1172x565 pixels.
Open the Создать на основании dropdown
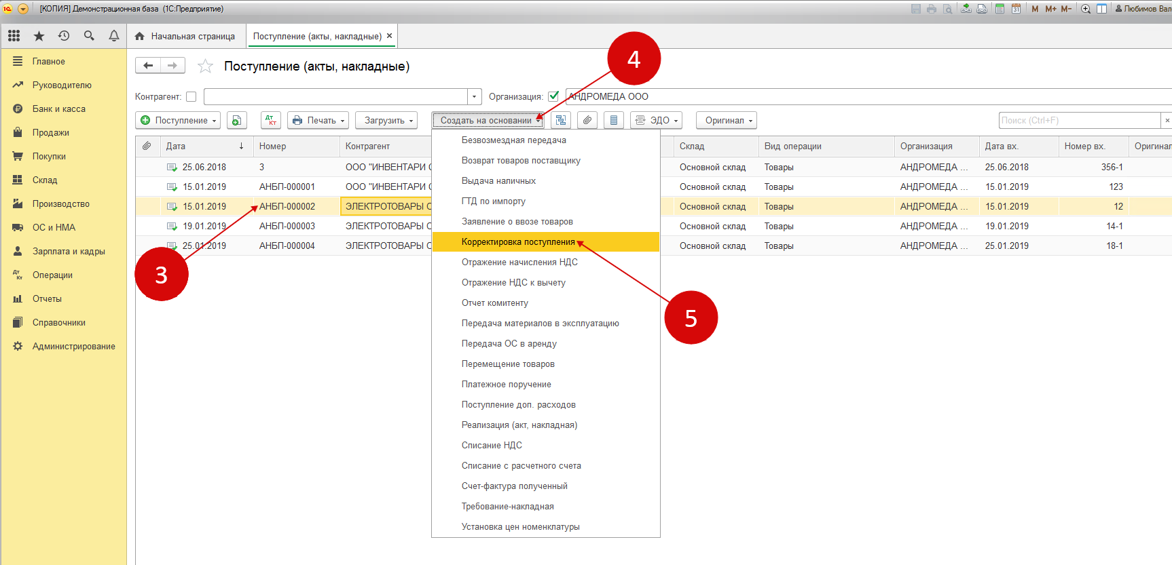click(x=488, y=120)
